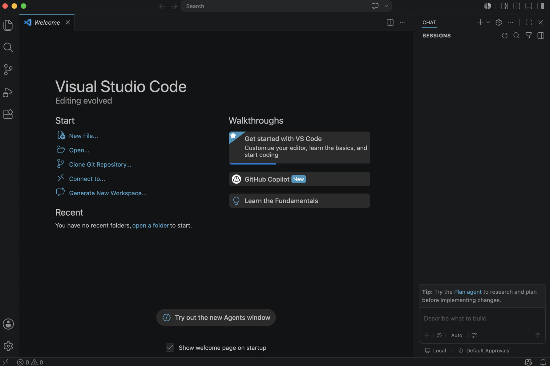
Task: Open chat settings gear in Chat panel
Action: click(x=499, y=22)
